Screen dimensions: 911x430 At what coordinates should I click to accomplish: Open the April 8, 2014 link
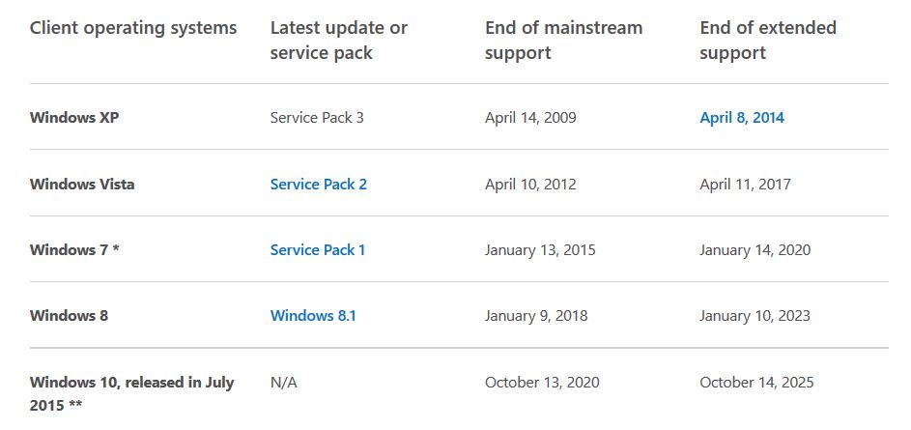coord(742,118)
